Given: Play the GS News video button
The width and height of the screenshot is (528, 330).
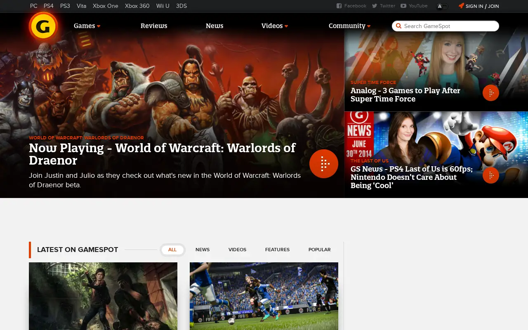Looking at the screenshot, I should point(491,175).
